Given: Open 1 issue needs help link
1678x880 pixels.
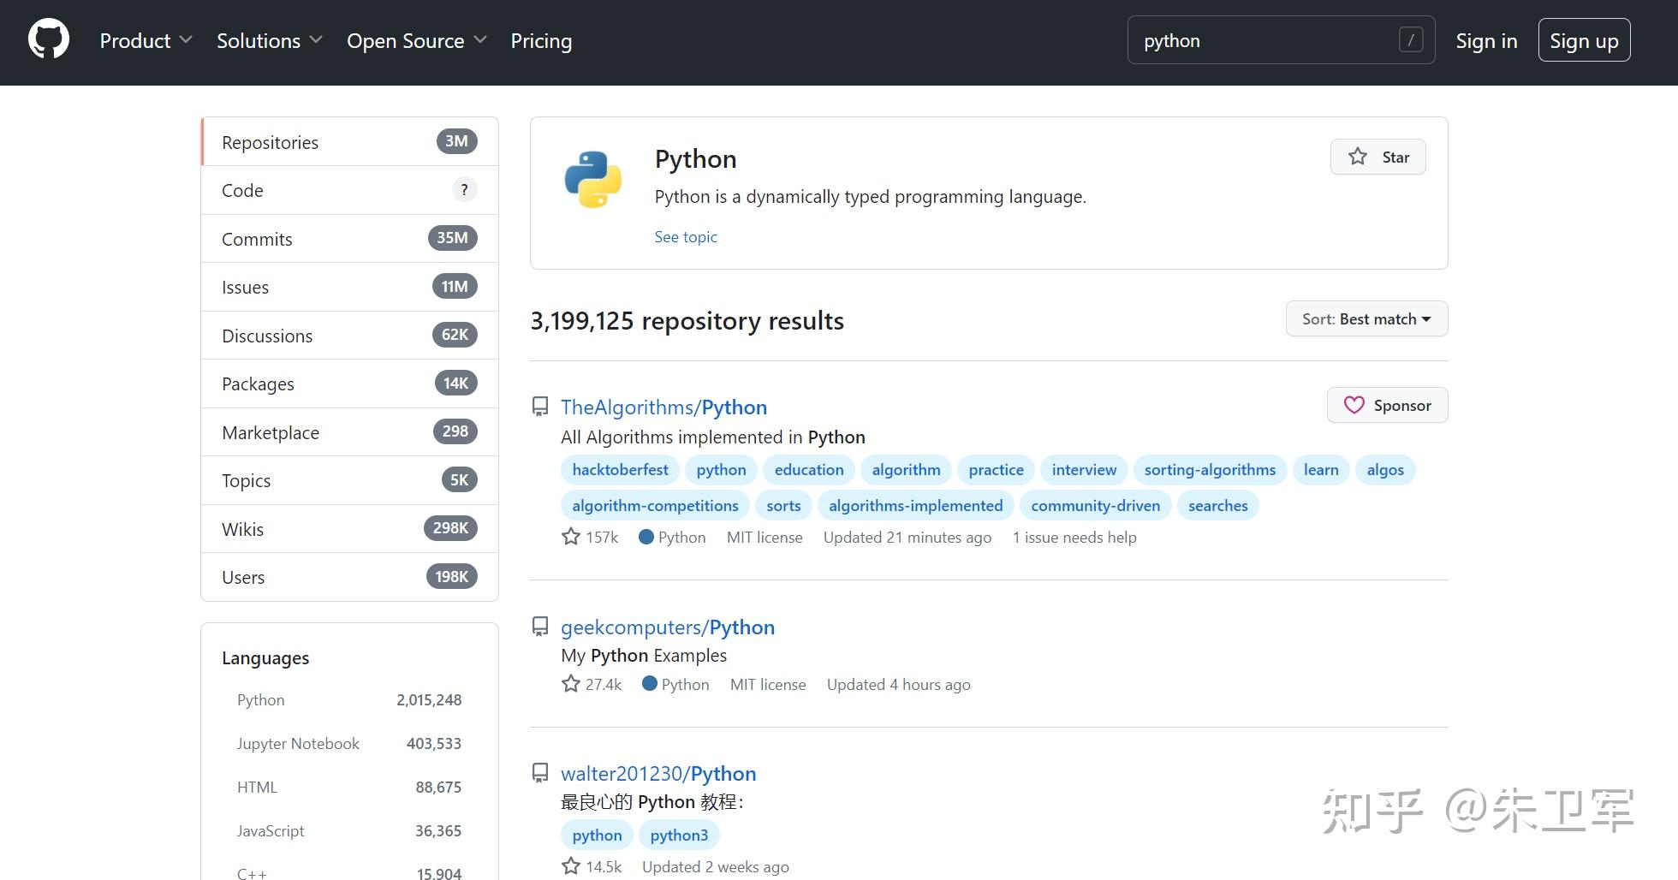Looking at the screenshot, I should [x=1074, y=537].
